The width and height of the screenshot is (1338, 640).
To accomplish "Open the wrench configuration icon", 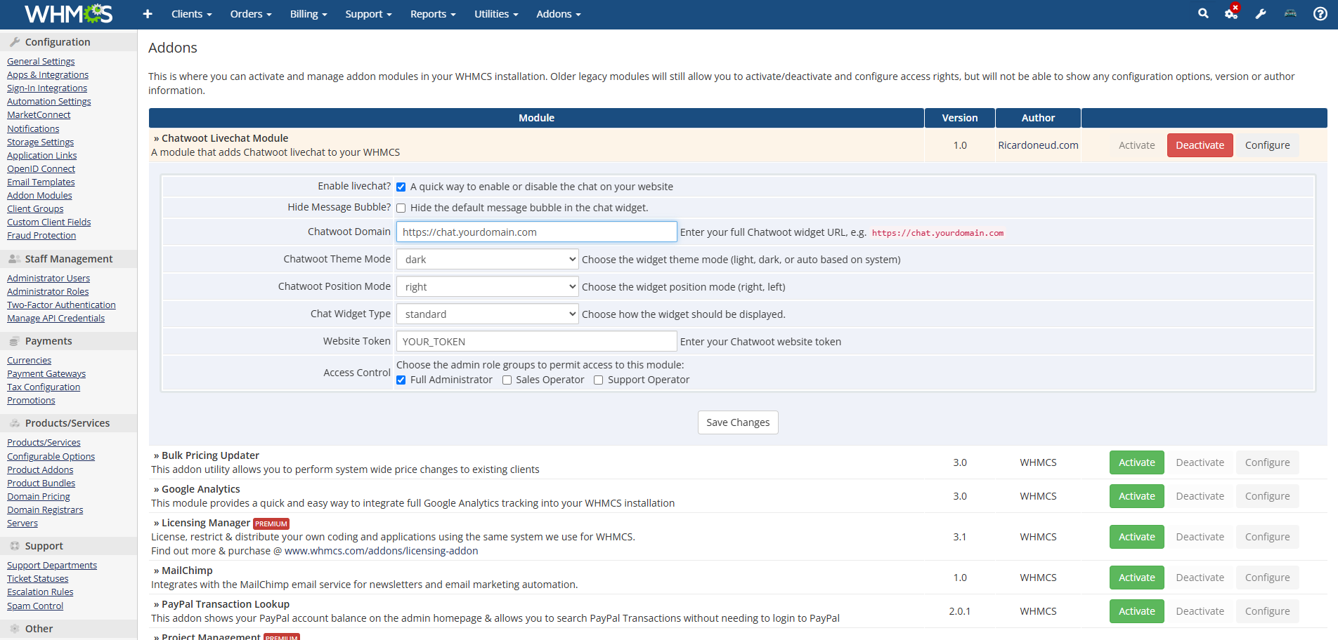I will pyautogui.click(x=1261, y=14).
